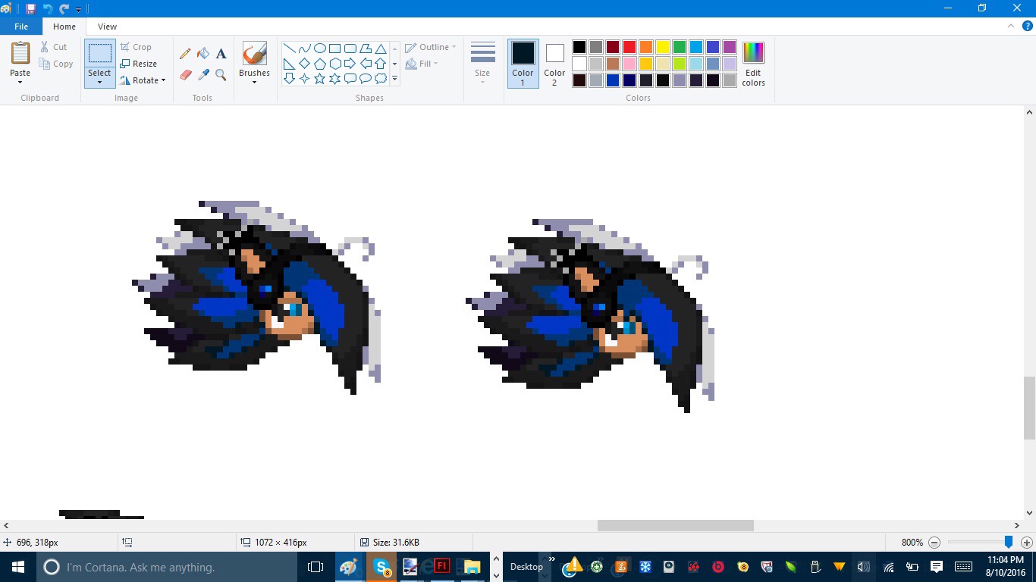Viewport: 1036px width, 582px height.
Task: Open Edit colors dialog
Action: [753, 64]
